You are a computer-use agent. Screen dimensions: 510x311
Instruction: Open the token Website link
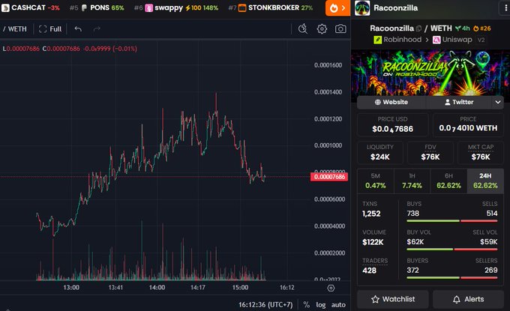pyautogui.click(x=391, y=102)
